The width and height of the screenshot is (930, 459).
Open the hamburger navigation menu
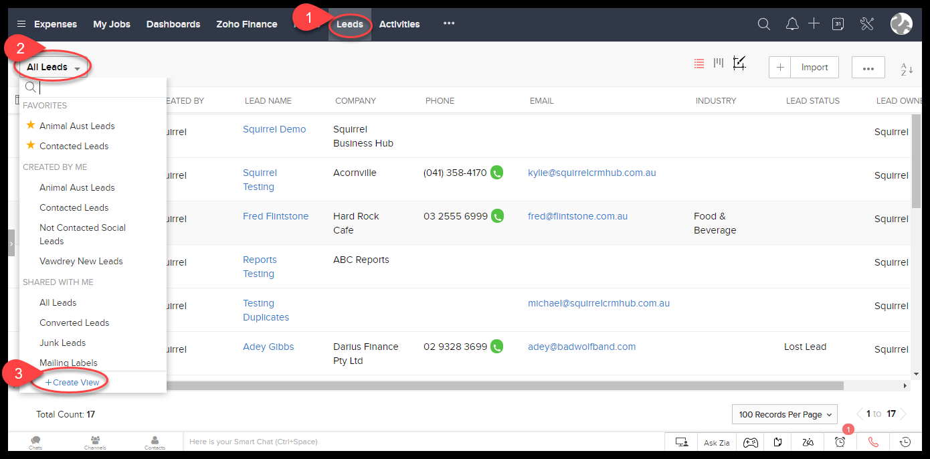coord(21,24)
